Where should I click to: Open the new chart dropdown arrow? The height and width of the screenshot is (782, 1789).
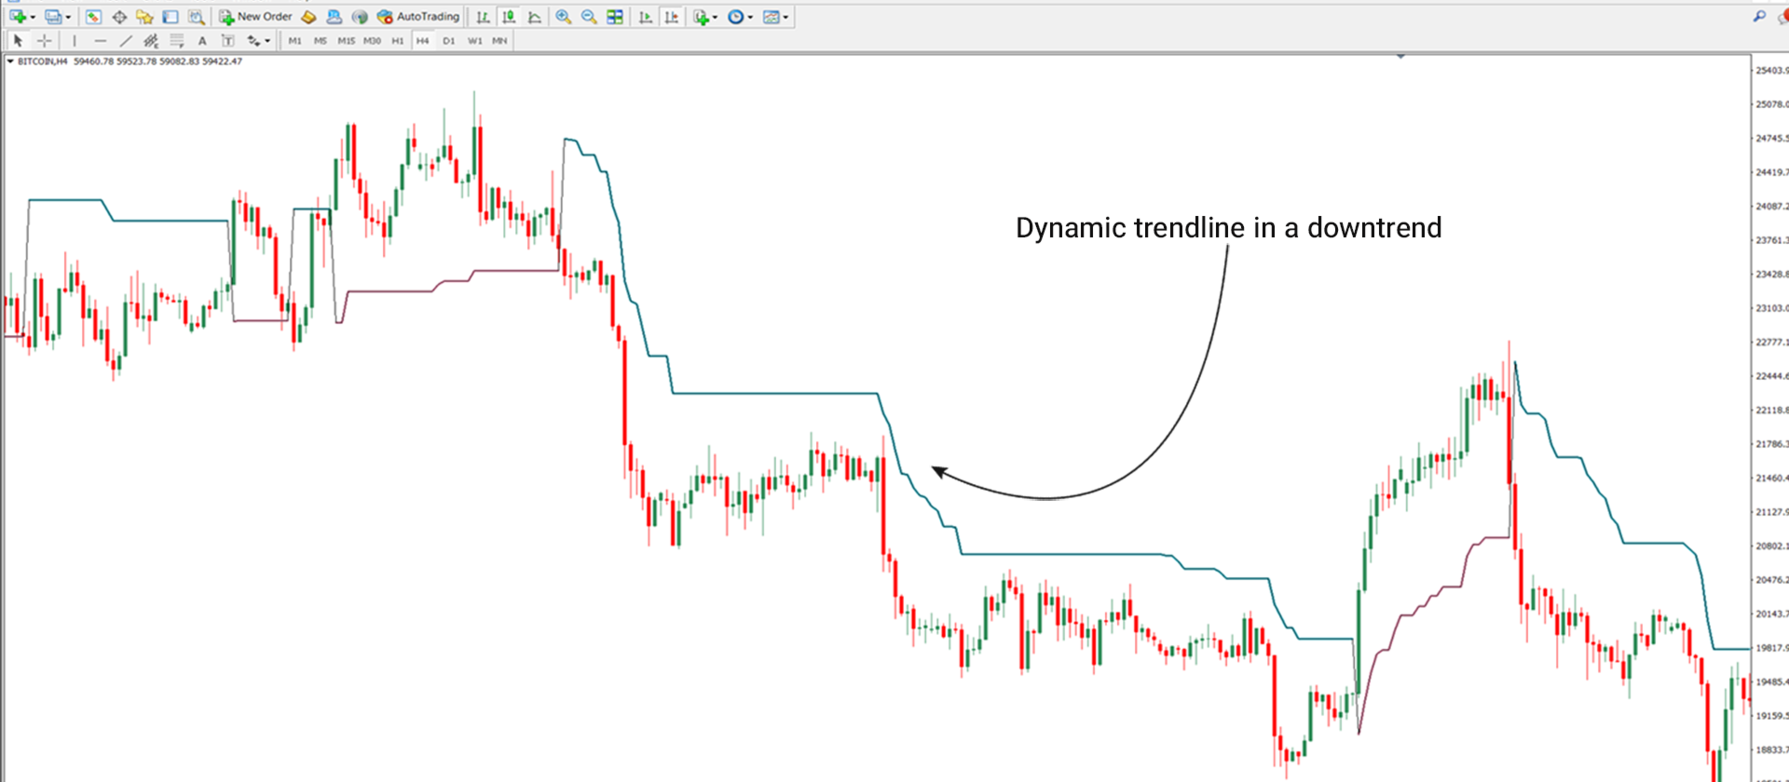pos(33,17)
